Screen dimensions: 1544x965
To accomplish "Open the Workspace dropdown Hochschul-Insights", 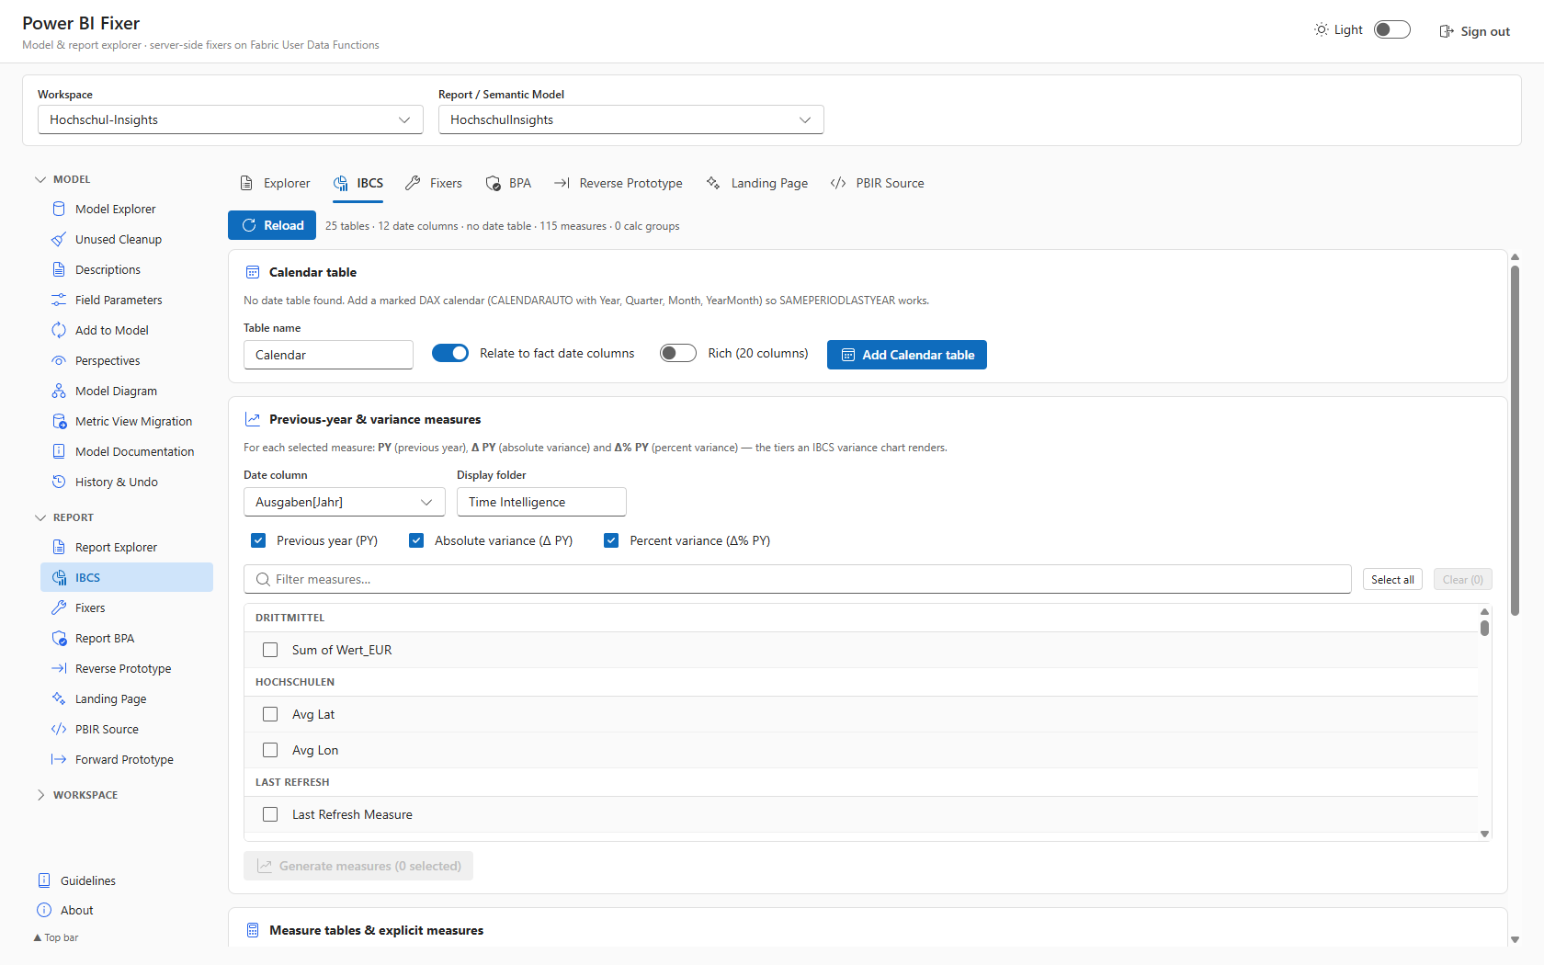I will coord(231,119).
